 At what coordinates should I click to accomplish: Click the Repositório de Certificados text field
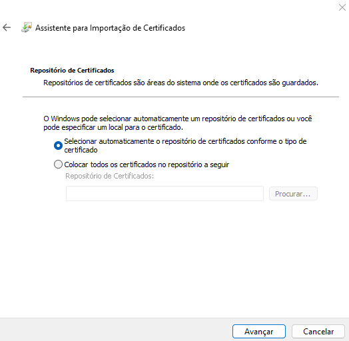point(165,194)
